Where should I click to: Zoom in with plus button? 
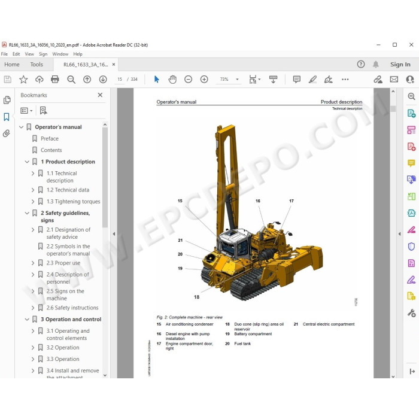pyautogui.click(x=204, y=80)
